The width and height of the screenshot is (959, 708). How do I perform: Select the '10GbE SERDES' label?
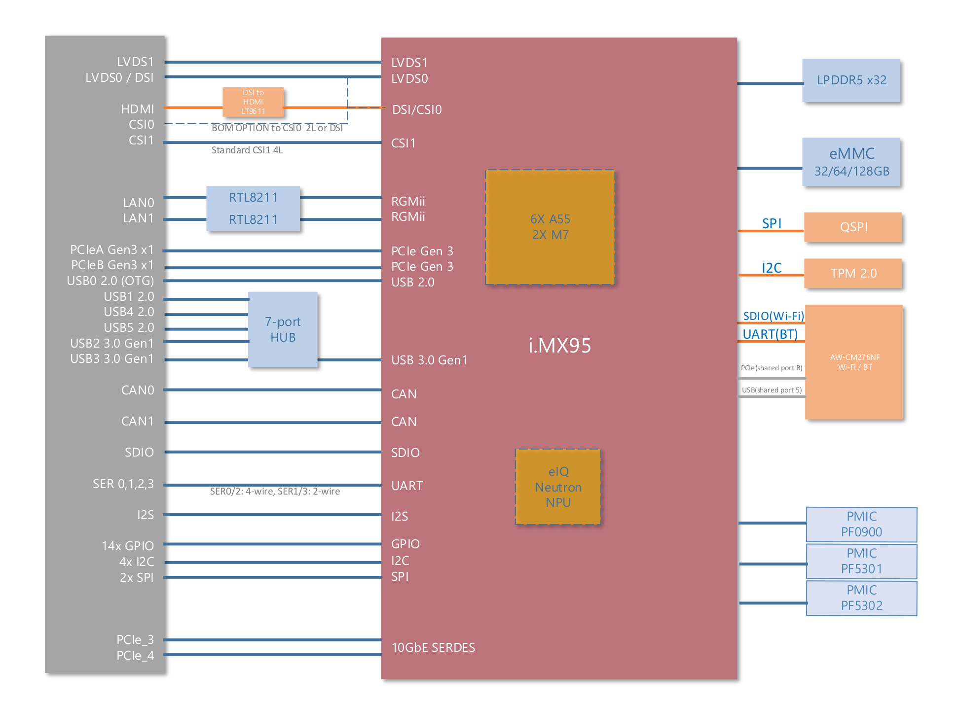pyautogui.click(x=433, y=648)
